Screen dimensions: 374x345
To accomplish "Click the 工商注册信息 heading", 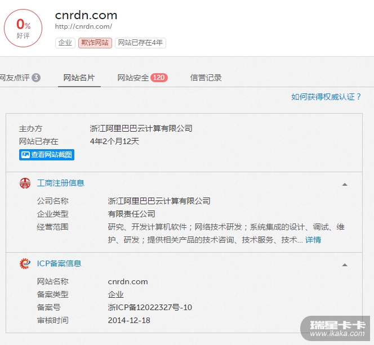I will (61, 183).
